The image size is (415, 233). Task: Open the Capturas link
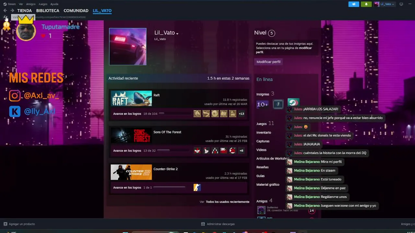click(263, 141)
